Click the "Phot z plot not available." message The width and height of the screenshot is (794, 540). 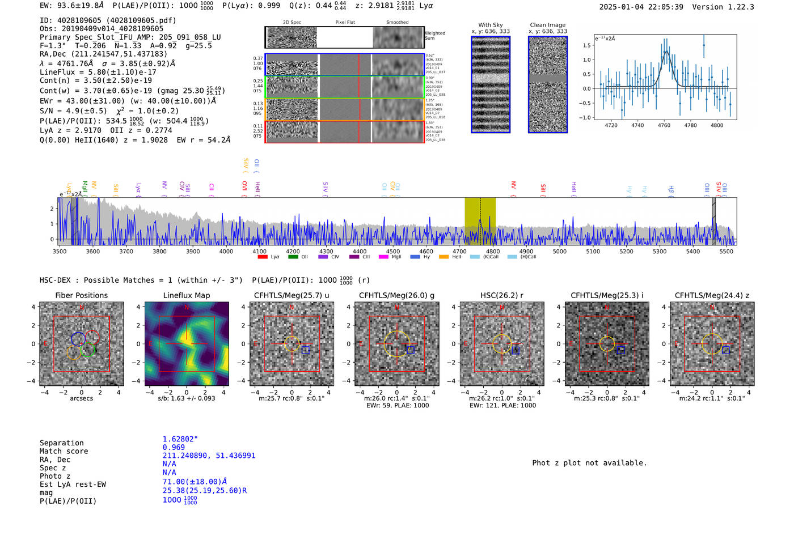(589, 463)
